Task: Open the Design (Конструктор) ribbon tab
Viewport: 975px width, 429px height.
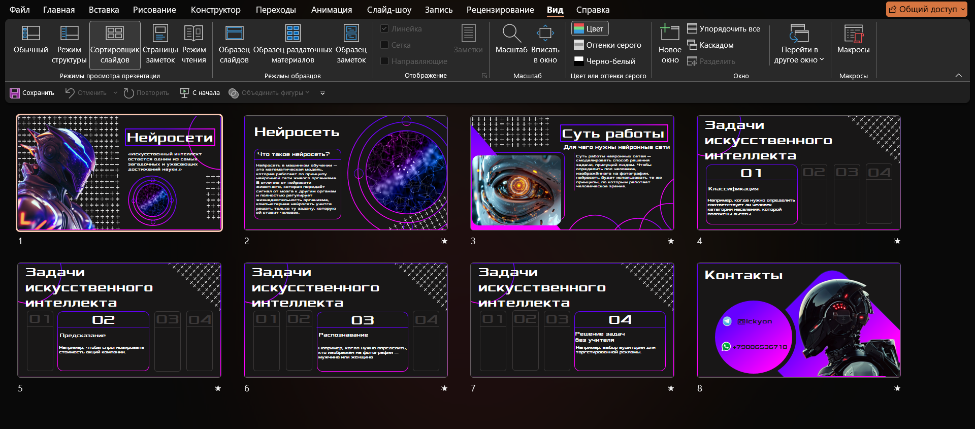Action: pos(215,10)
